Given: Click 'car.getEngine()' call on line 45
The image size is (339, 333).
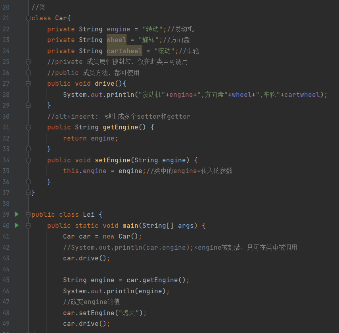Looking at the screenshot, I should pyautogui.click(x=156, y=280).
